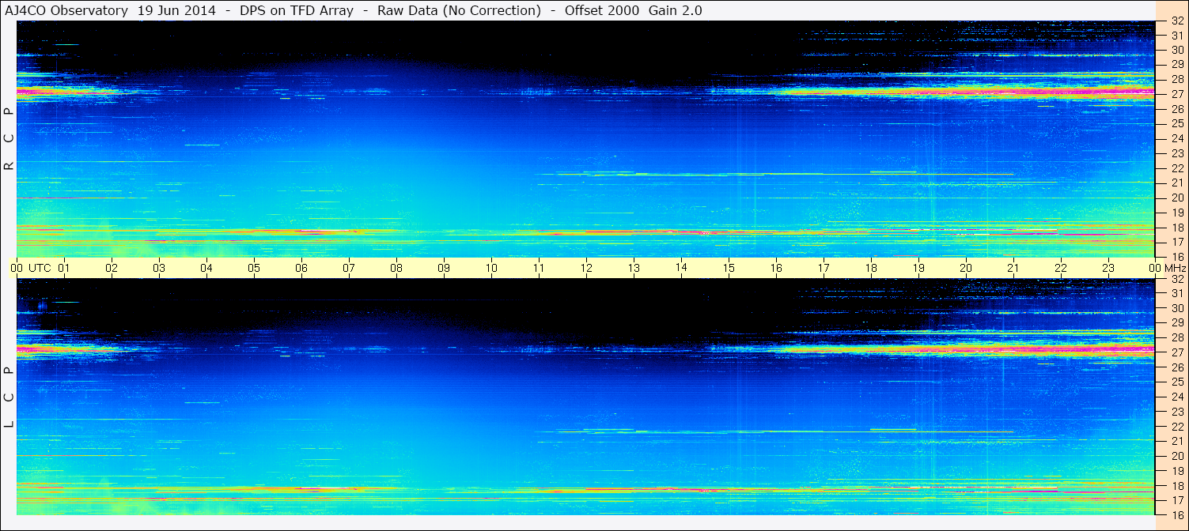Click the 'Offset 2000' text
This screenshot has width=1189, height=531.
point(602,10)
